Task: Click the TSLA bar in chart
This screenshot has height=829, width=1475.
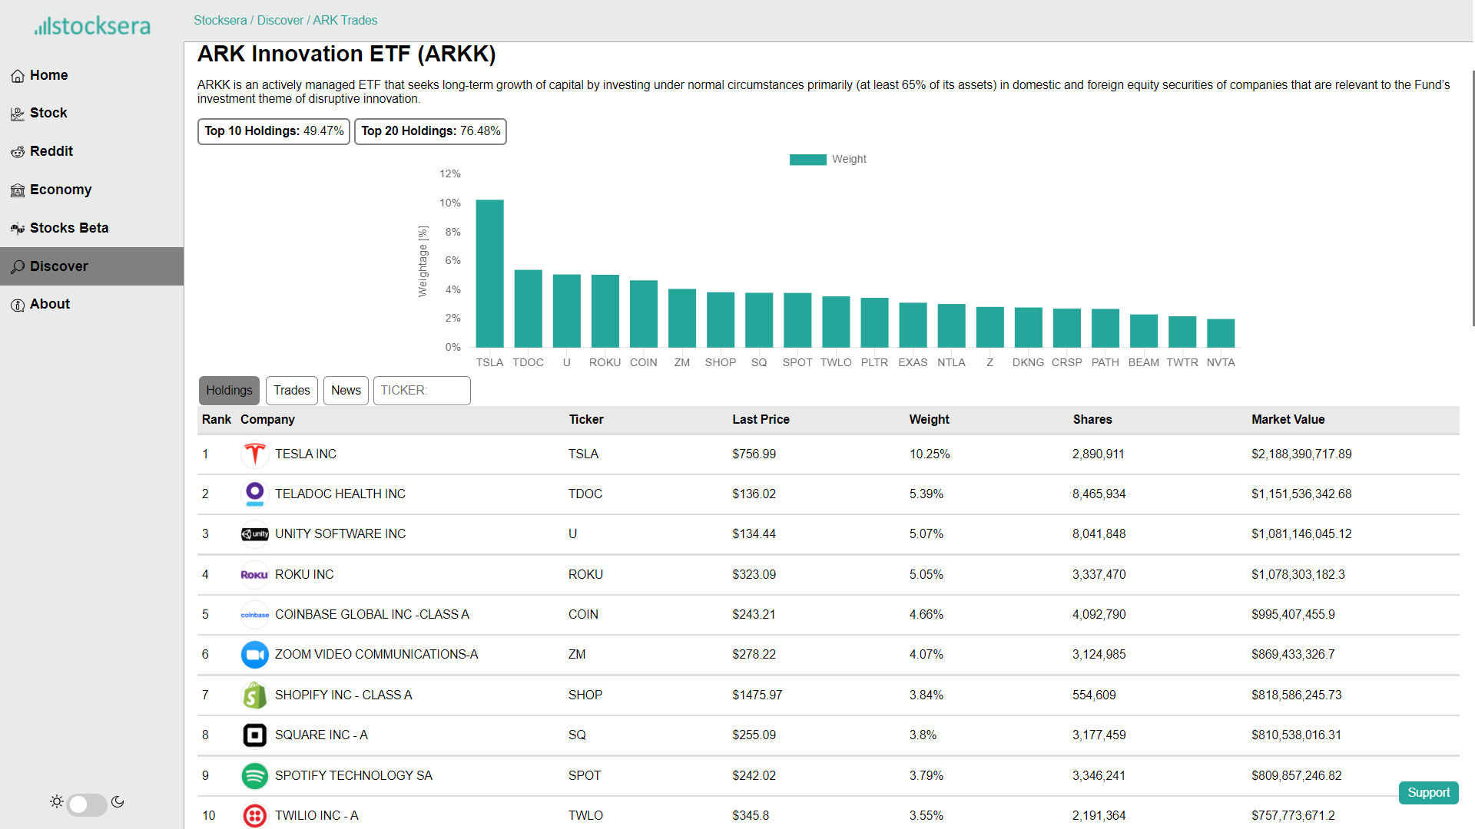Action: [489, 273]
